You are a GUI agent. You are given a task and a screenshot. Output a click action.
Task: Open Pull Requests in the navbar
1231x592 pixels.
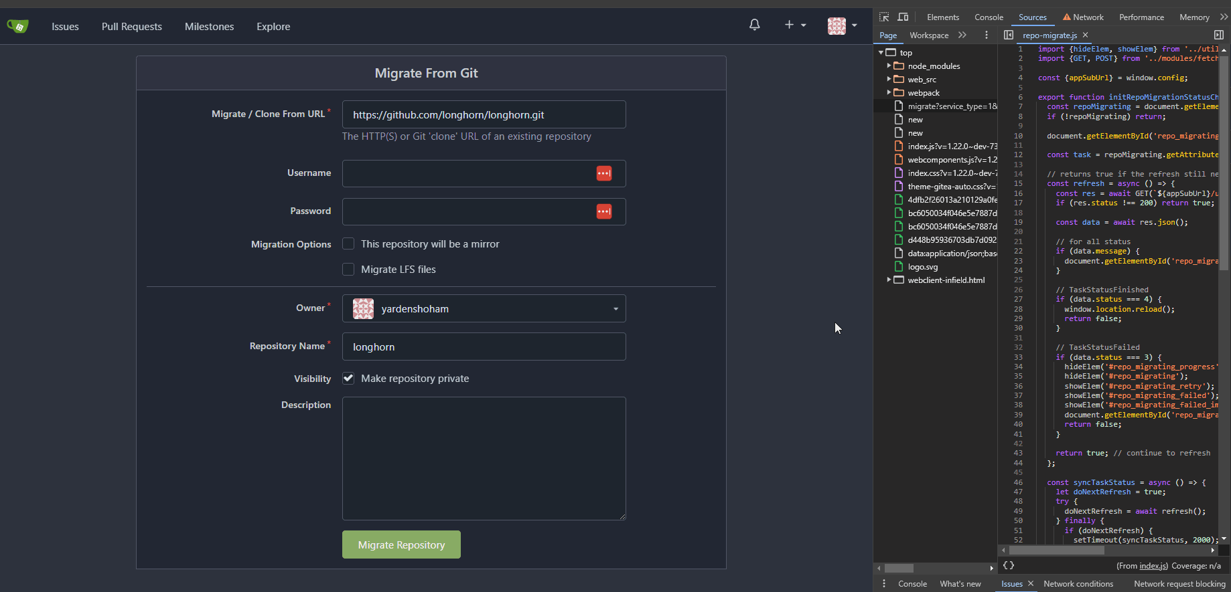point(132,27)
